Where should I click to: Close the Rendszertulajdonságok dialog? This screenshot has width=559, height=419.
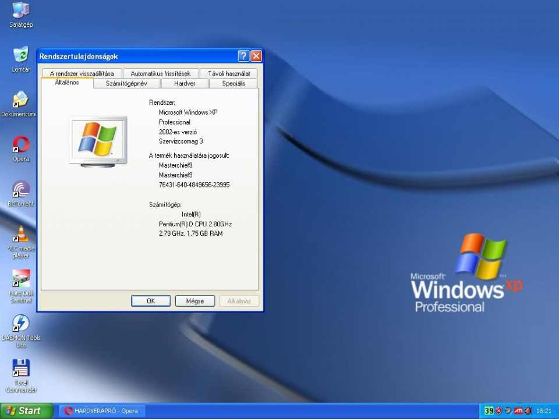[x=256, y=56]
